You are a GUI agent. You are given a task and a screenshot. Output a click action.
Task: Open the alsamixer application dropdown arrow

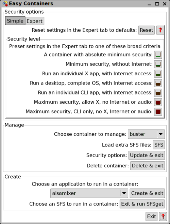pyautogui.click(x=124, y=193)
